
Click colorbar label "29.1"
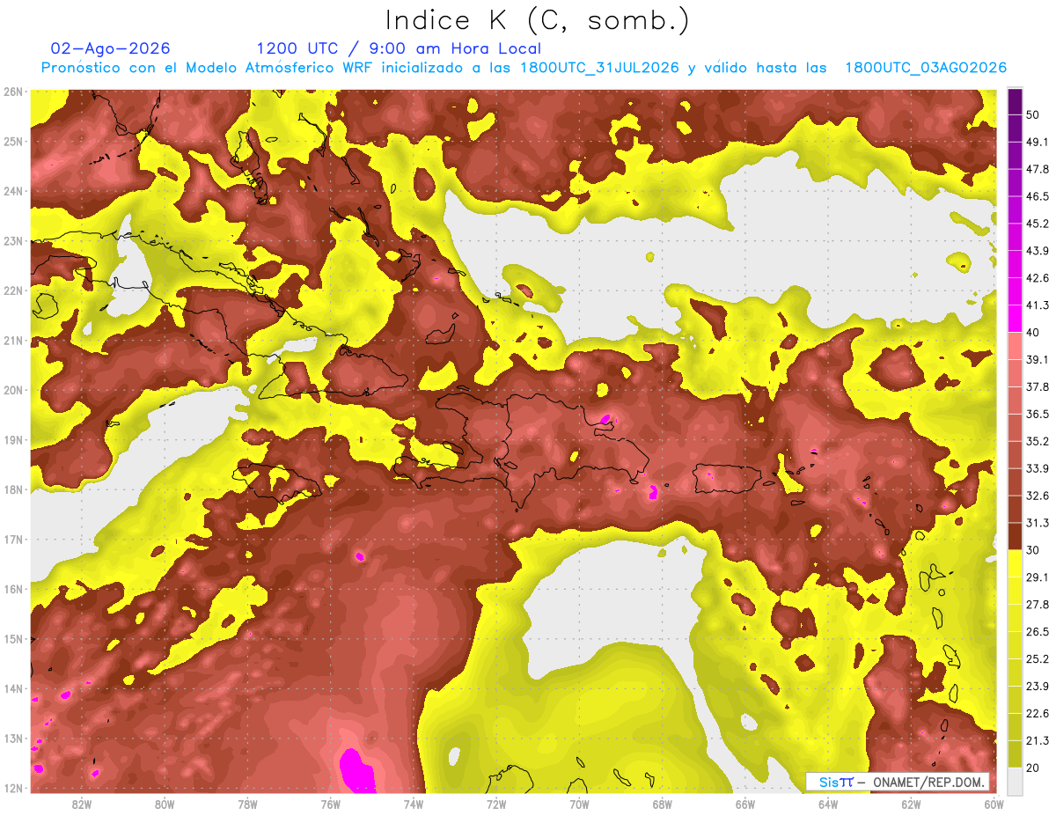coord(1037,577)
